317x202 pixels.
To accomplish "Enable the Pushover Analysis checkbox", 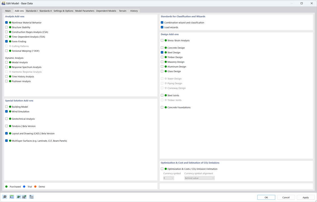I will click(7, 81).
